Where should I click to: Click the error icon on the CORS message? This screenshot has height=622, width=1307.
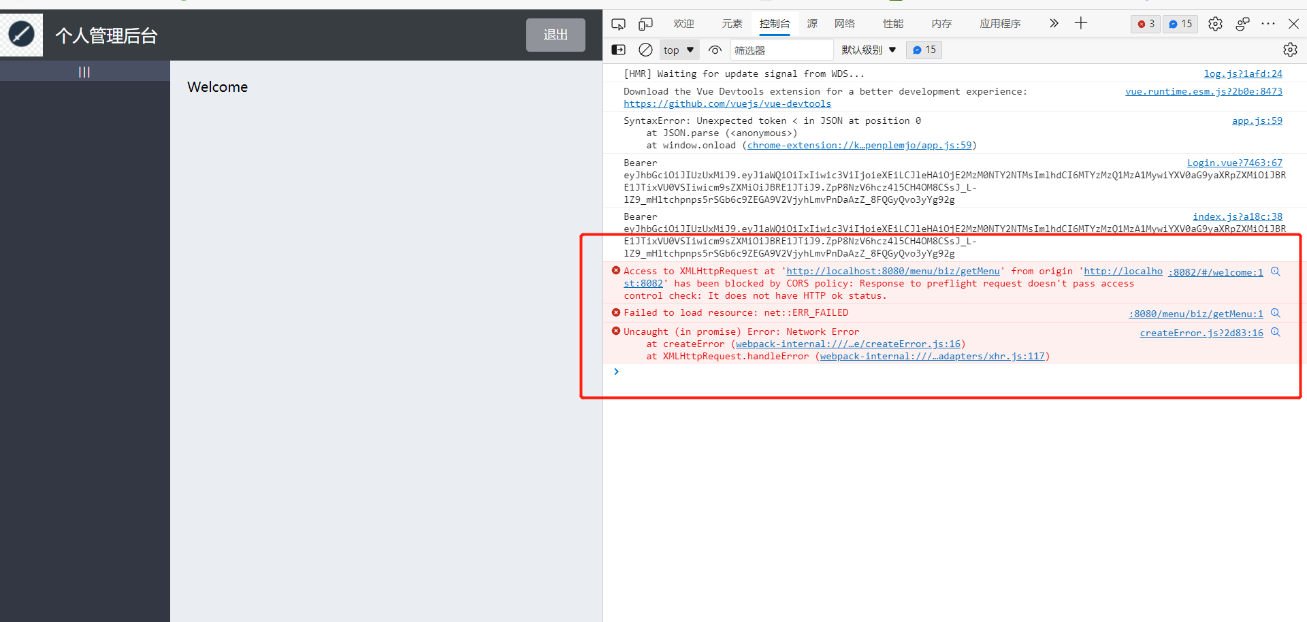click(x=616, y=270)
